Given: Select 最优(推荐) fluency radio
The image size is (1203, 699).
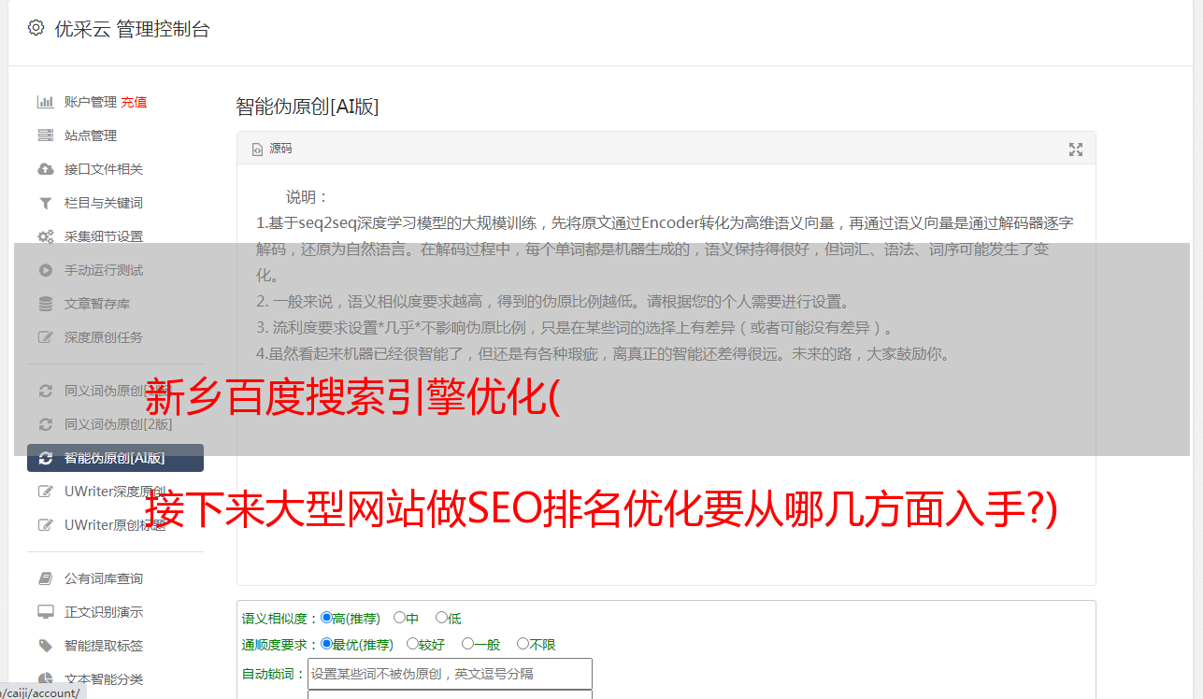Looking at the screenshot, I should click(x=326, y=644).
